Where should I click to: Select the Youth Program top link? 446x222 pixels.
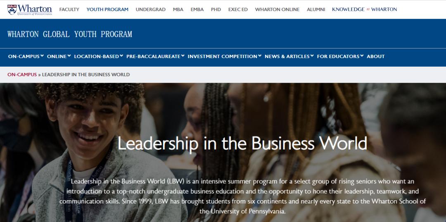[x=107, y=9]
